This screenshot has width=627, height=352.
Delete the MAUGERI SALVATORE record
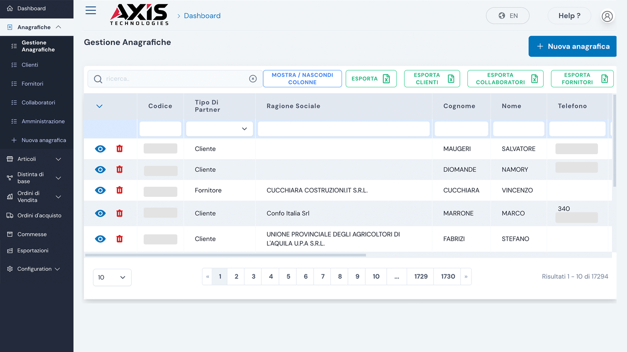pyautogui.click(x=120, y=149)
